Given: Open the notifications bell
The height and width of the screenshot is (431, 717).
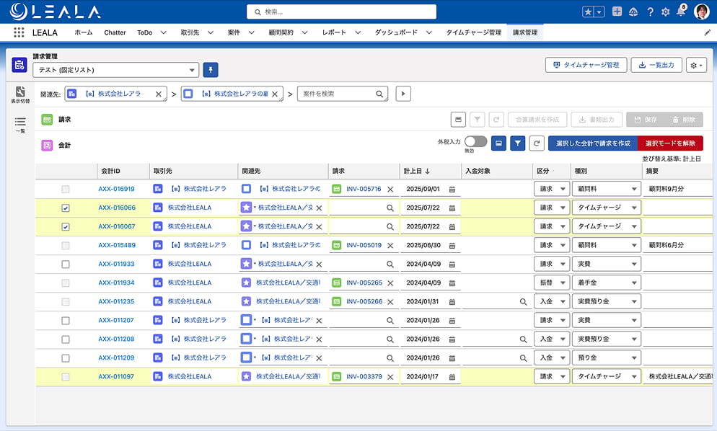Looking at the screenshot, I should pyautogui.click(x=681, y=12).
